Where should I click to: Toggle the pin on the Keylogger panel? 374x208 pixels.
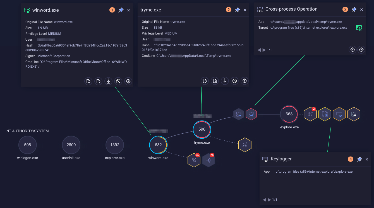359,159
